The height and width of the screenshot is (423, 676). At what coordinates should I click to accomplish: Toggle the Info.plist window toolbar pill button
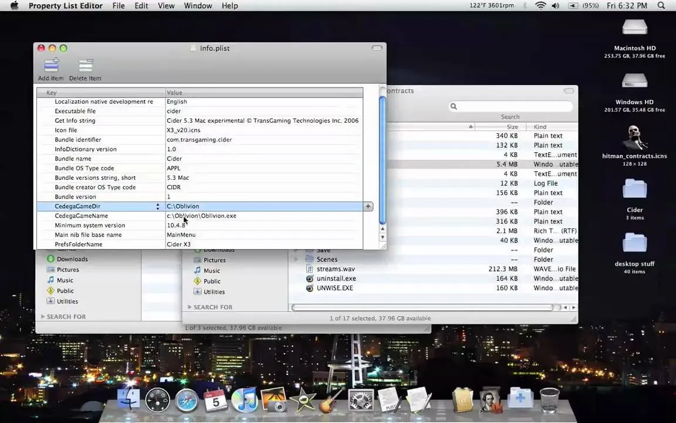point(377,48)
